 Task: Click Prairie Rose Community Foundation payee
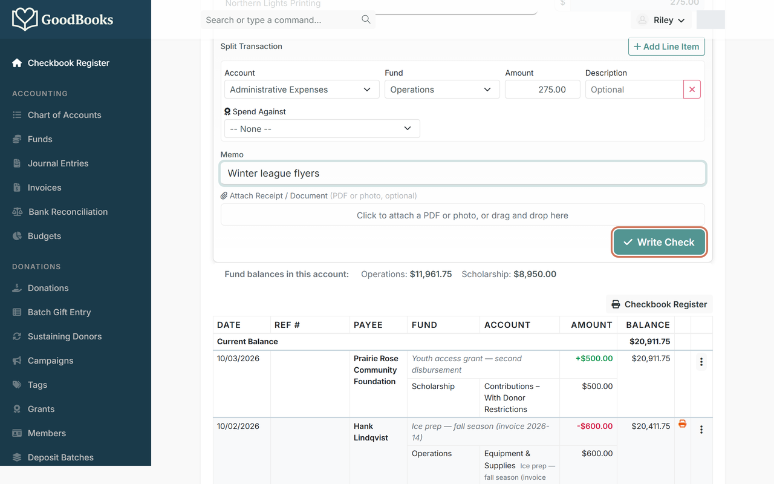(x=376, y=370)
